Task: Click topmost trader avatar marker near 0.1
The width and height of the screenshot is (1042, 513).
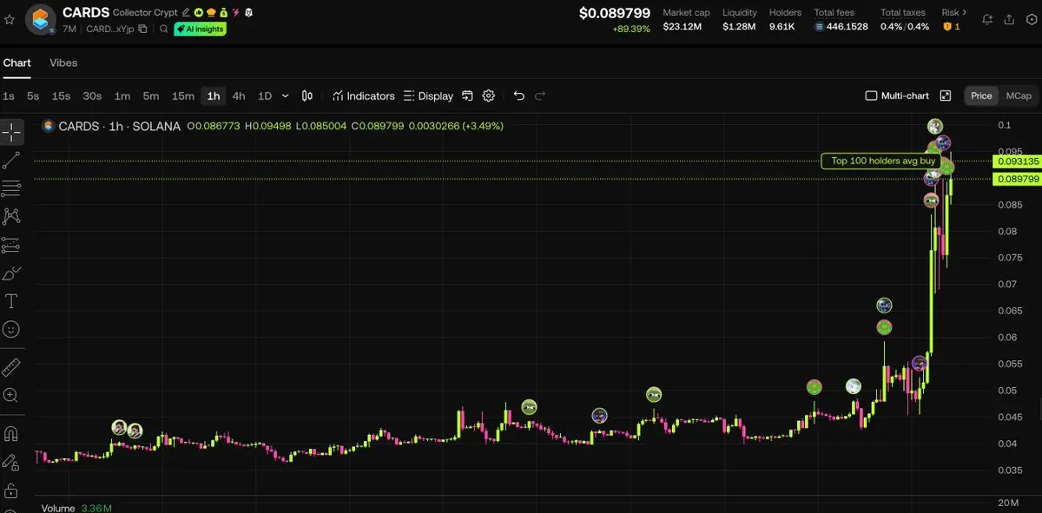Action: pos(934,127)
